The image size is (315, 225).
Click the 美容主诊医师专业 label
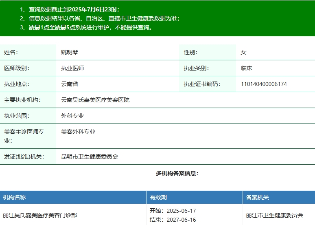tap(24, 136)
